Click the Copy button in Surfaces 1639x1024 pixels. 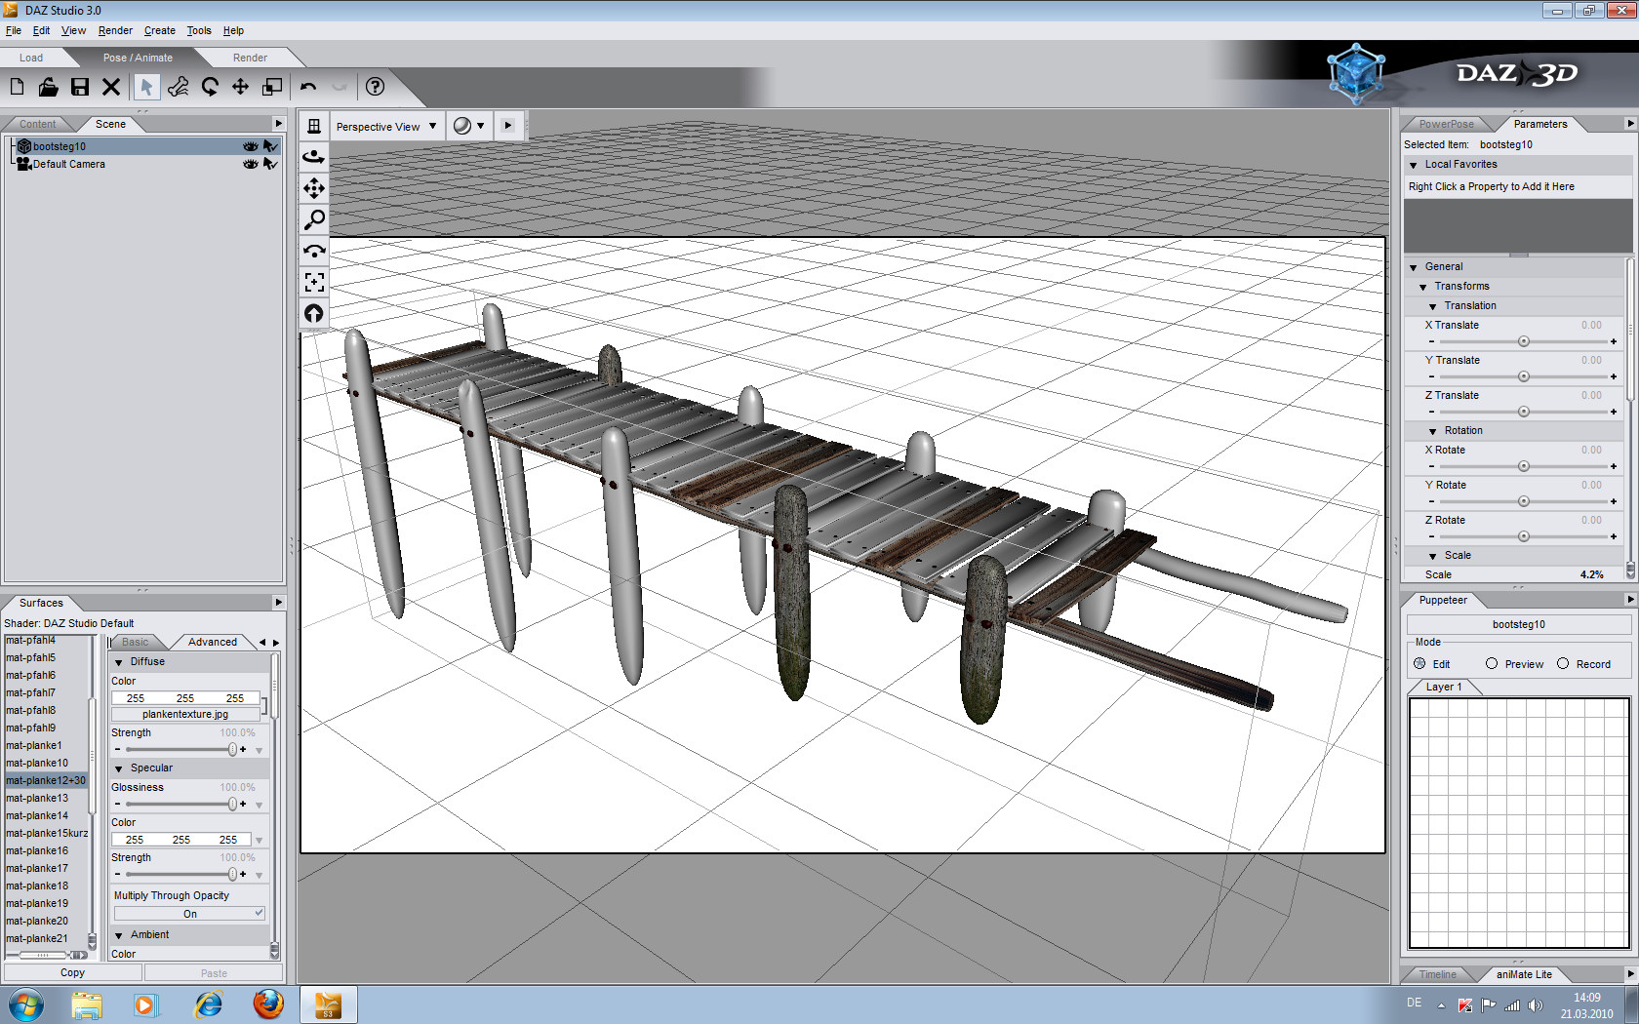coord(73,972)
